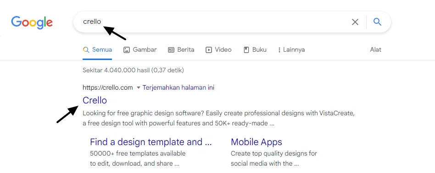
Task: Select the Semua tab
Action: 97,50
